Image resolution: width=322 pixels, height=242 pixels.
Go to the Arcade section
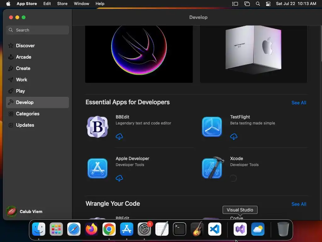pos(37,57)
